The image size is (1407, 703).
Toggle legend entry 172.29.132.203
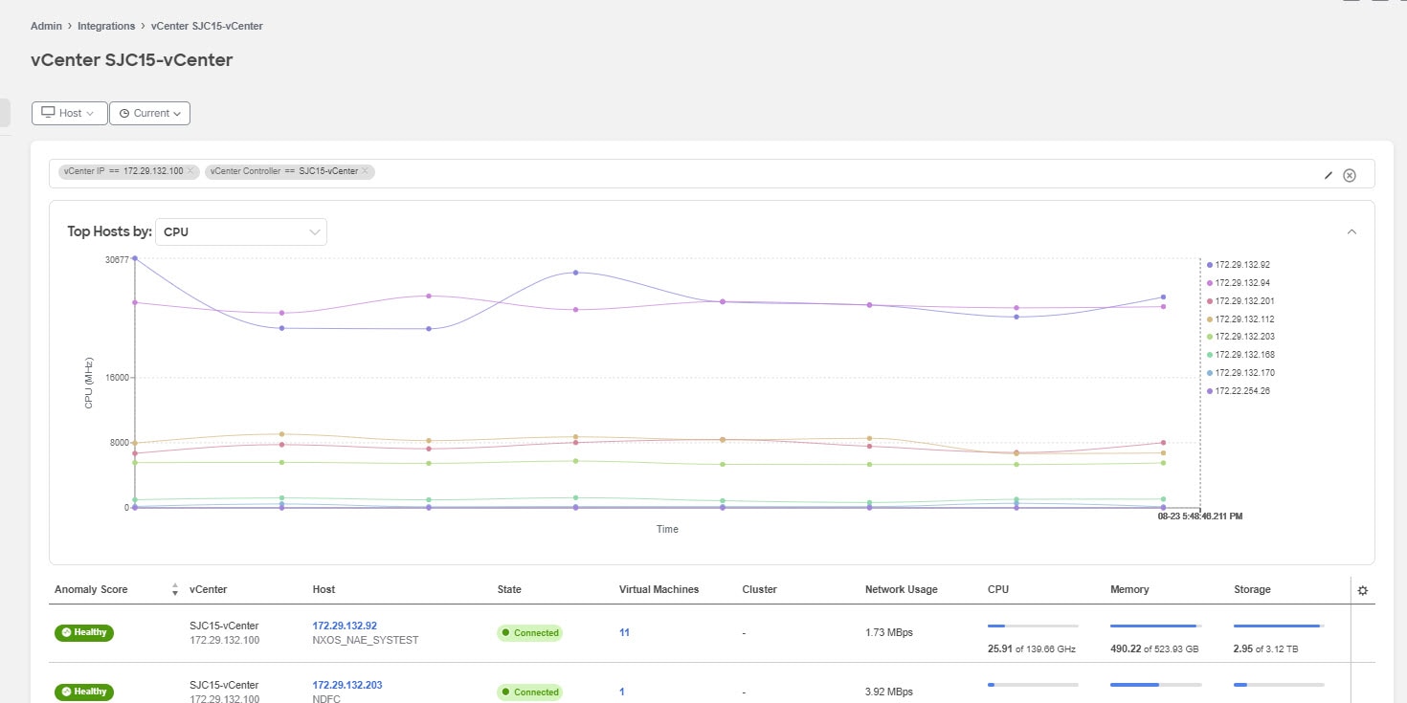[1241, 337]
